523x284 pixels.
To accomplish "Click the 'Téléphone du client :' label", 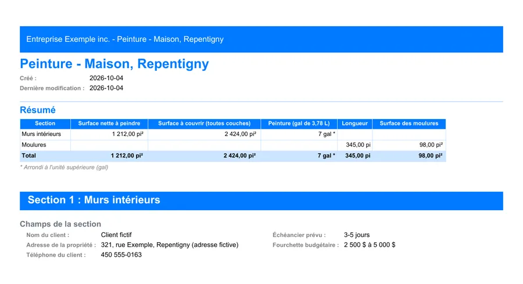I will tap(56, 255).
